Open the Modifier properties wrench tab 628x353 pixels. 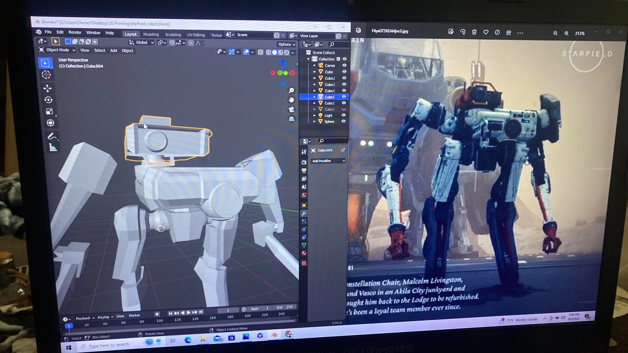click(x=304, y=213)
